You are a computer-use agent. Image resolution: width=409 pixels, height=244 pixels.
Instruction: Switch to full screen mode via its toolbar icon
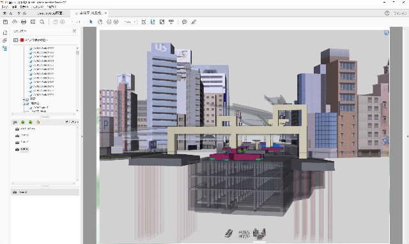(162, 22)
